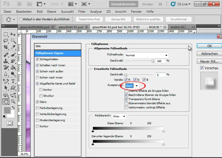Image resolution: width=222 pixels, height=158 pixels.
Task: Uncheck Transparenz formt Ebene
Action: (x=126, y=99)
